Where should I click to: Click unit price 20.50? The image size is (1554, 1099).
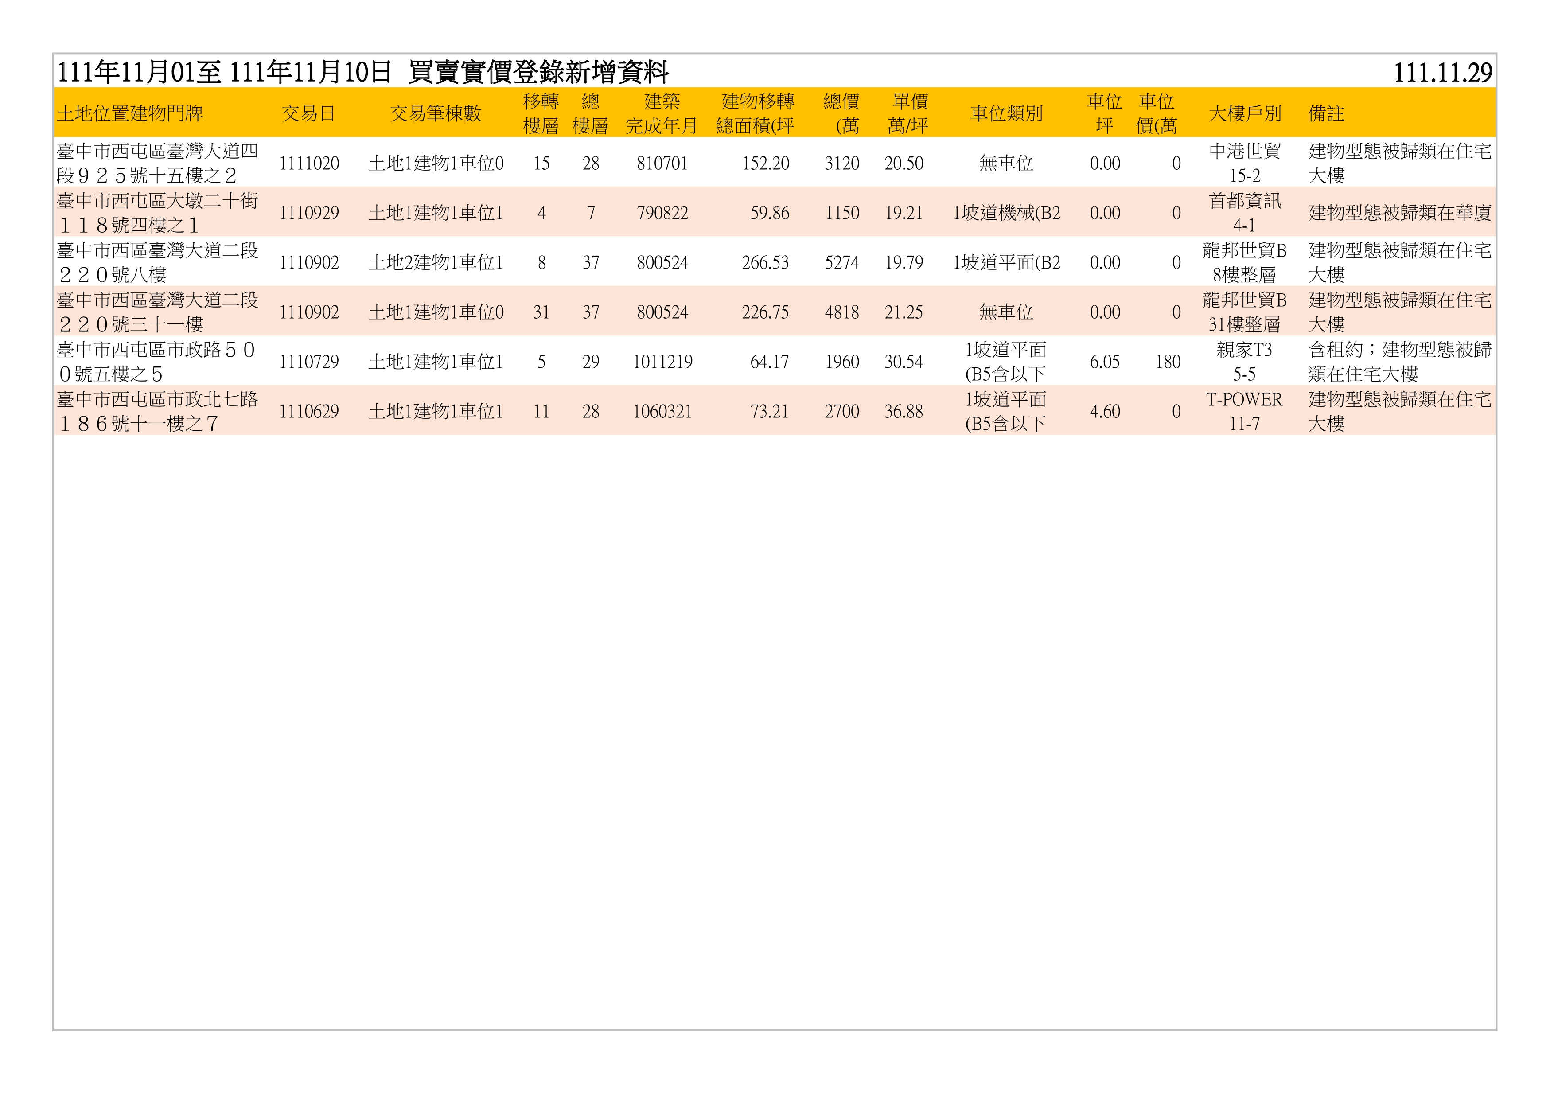coord(904,163)
